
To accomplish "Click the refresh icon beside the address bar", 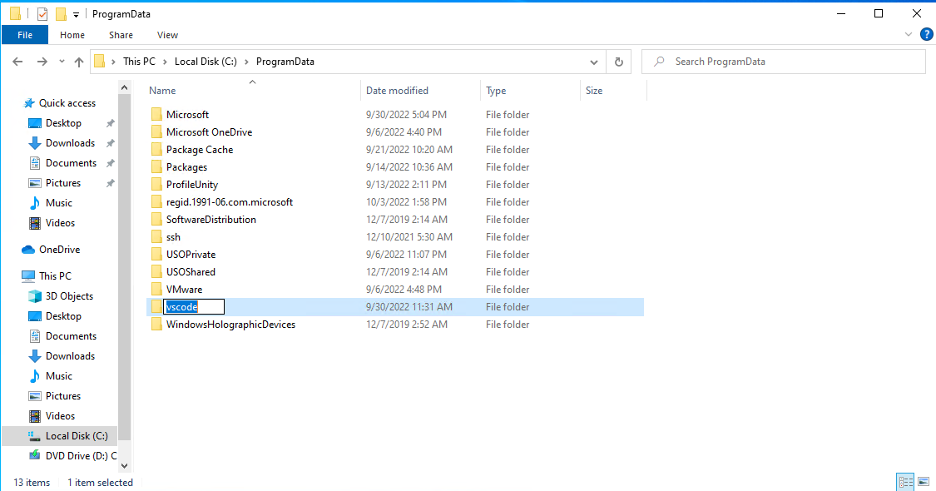I will [x=617, y=61].
